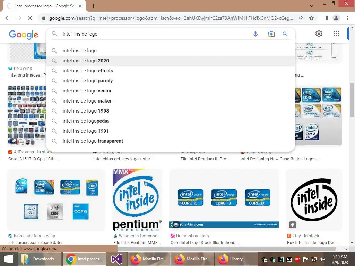The height and width of the screenshot is (266, 355).
Task: Open Chrome three-dot menu
Action: (x=347, y=18)
